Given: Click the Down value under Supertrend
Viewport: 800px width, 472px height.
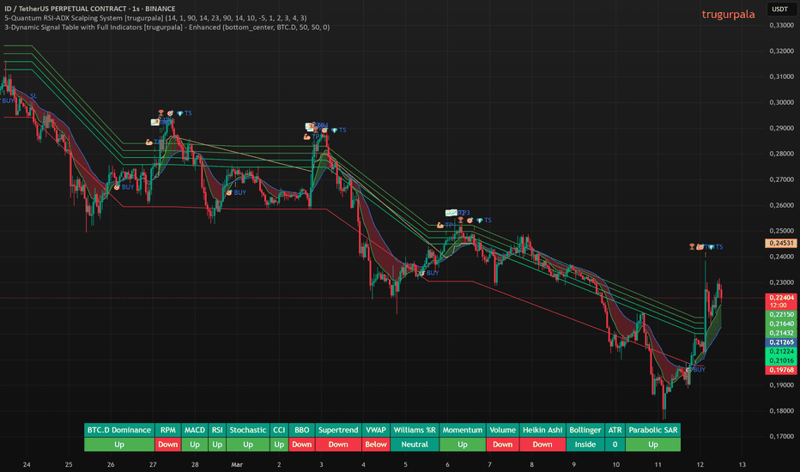Looking at the screenshot, I should pyautogui.click(x=338, y=445).
